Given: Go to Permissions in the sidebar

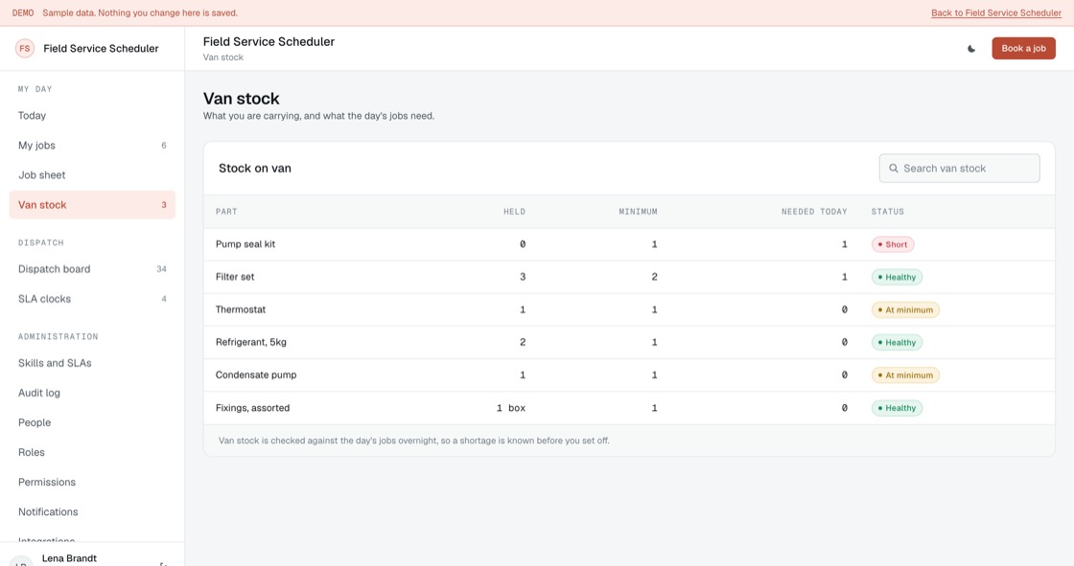Looking at the screenshot, I should (92, 483).
